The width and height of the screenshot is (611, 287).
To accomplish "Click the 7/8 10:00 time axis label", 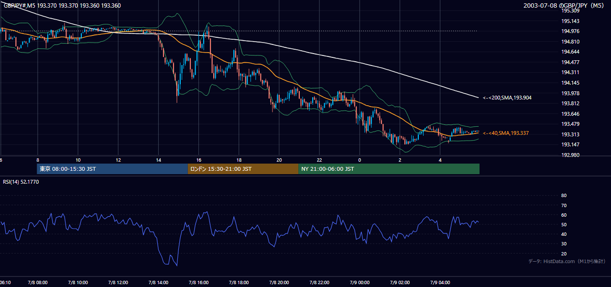I will tap(77, 283).
